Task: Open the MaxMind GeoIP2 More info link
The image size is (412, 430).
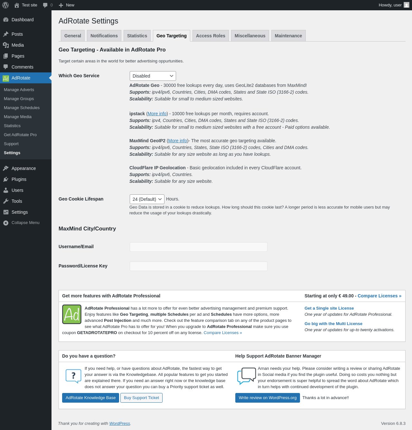Action: (x=178, y=141)
